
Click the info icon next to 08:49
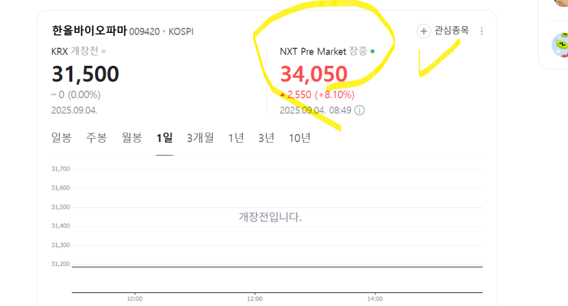point(359,110)
